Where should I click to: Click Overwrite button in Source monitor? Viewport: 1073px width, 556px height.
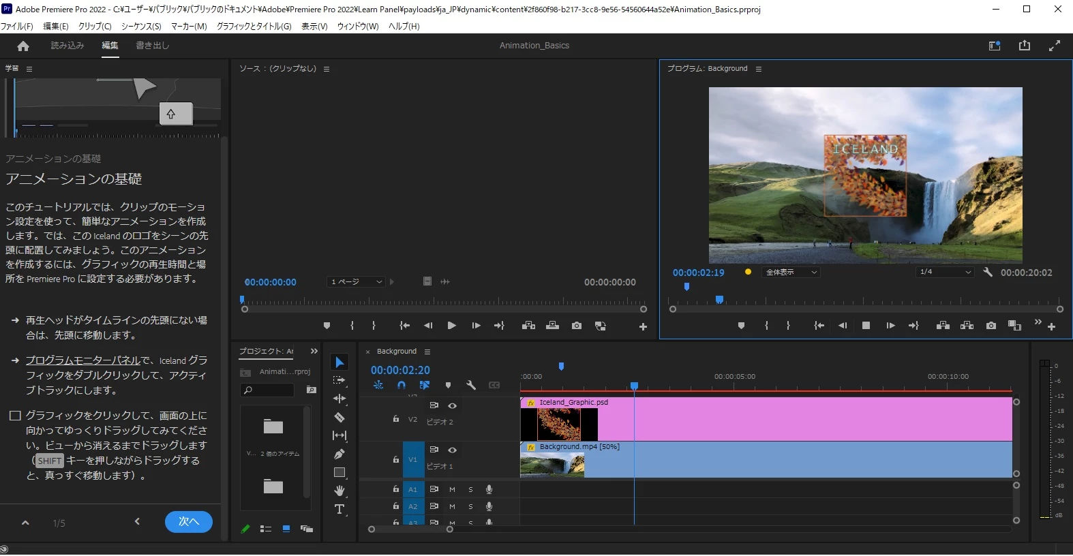point(552,326)
